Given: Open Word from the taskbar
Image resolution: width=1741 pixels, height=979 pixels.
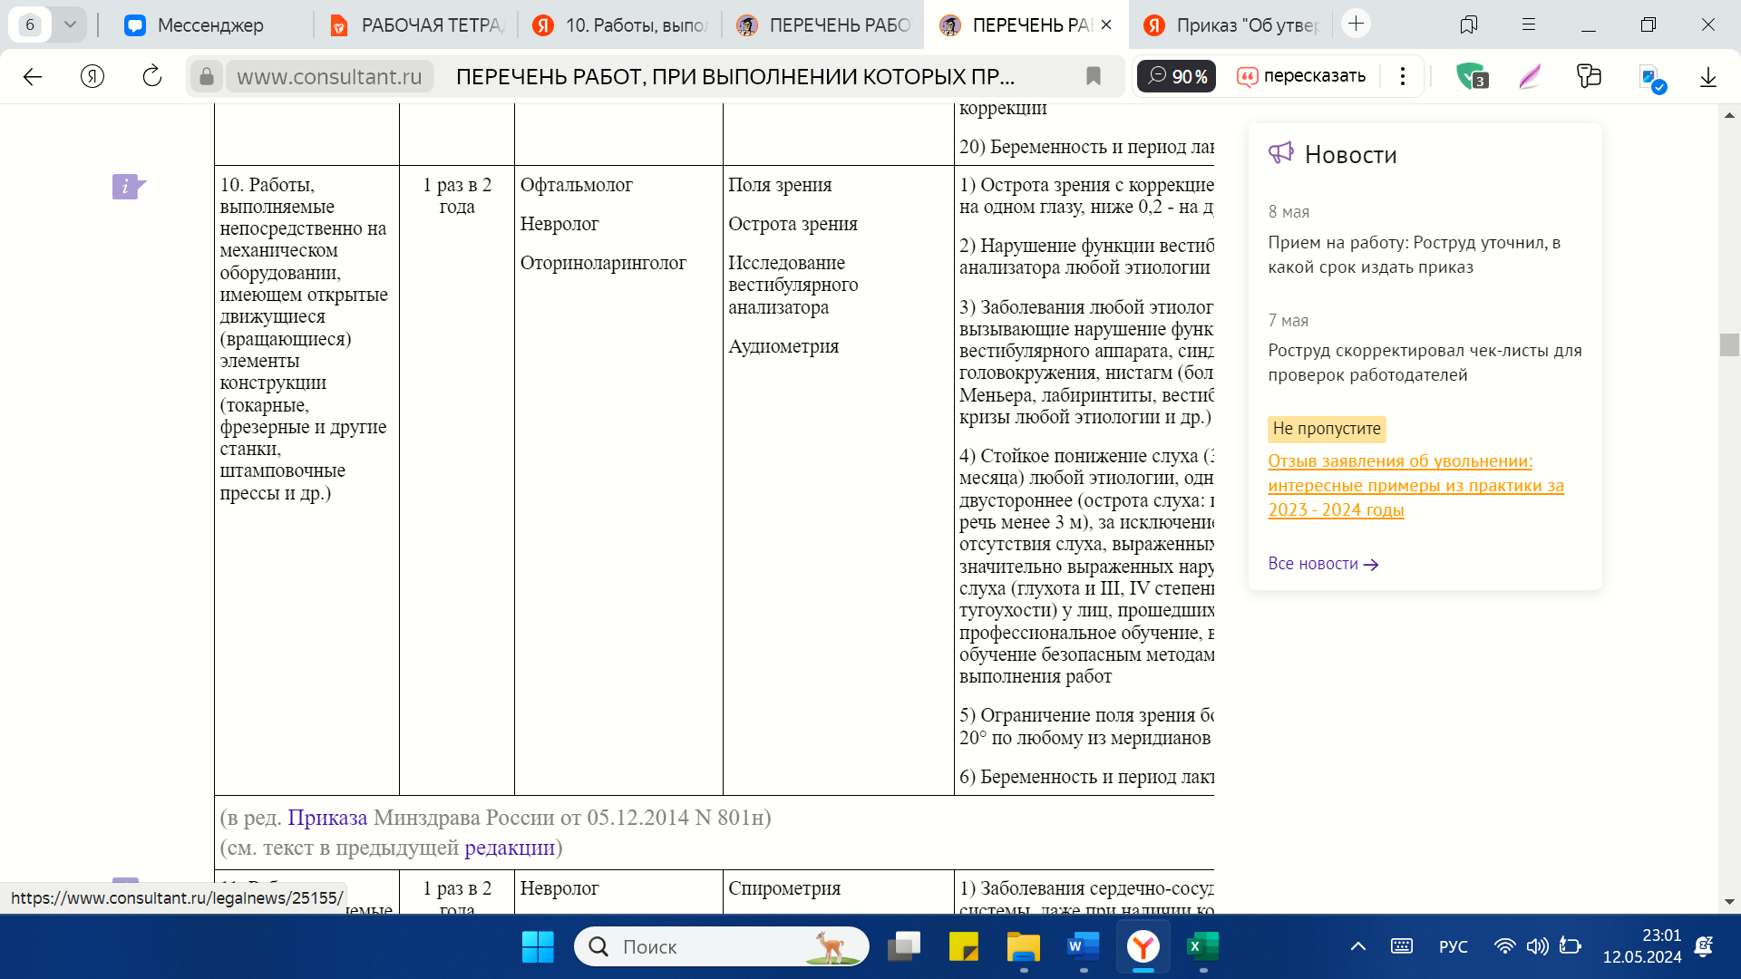Looking at the screenshot, I should pos(1084,947).
